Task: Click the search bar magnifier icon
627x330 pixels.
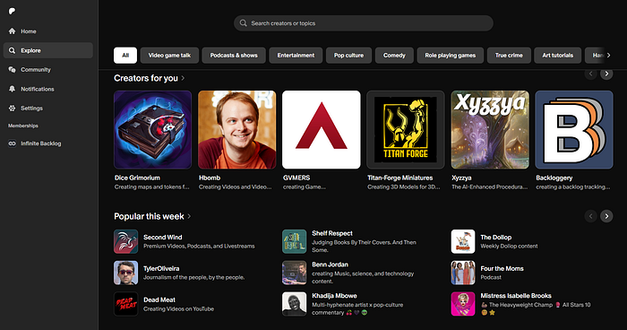Action: point(243,23)
